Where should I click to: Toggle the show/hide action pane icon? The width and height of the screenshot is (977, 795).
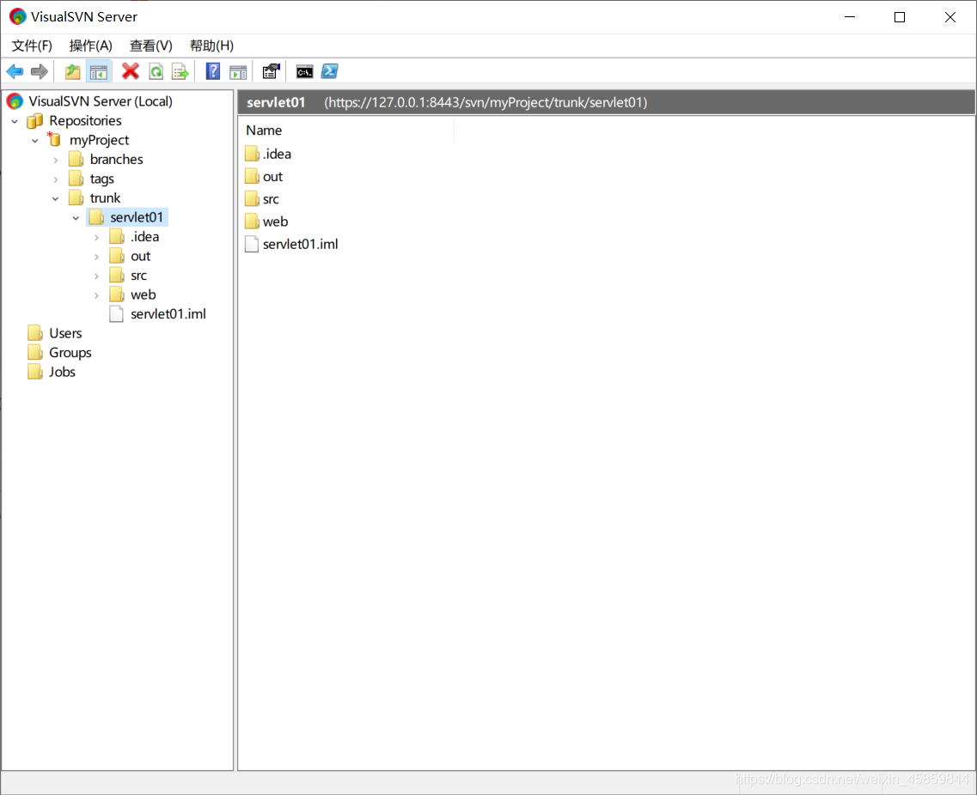238,72
